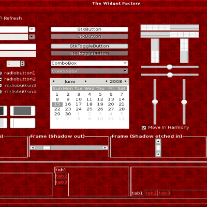Go to next month after June
This screenshot has height=207, width=207.
click(x=85, y=81)
